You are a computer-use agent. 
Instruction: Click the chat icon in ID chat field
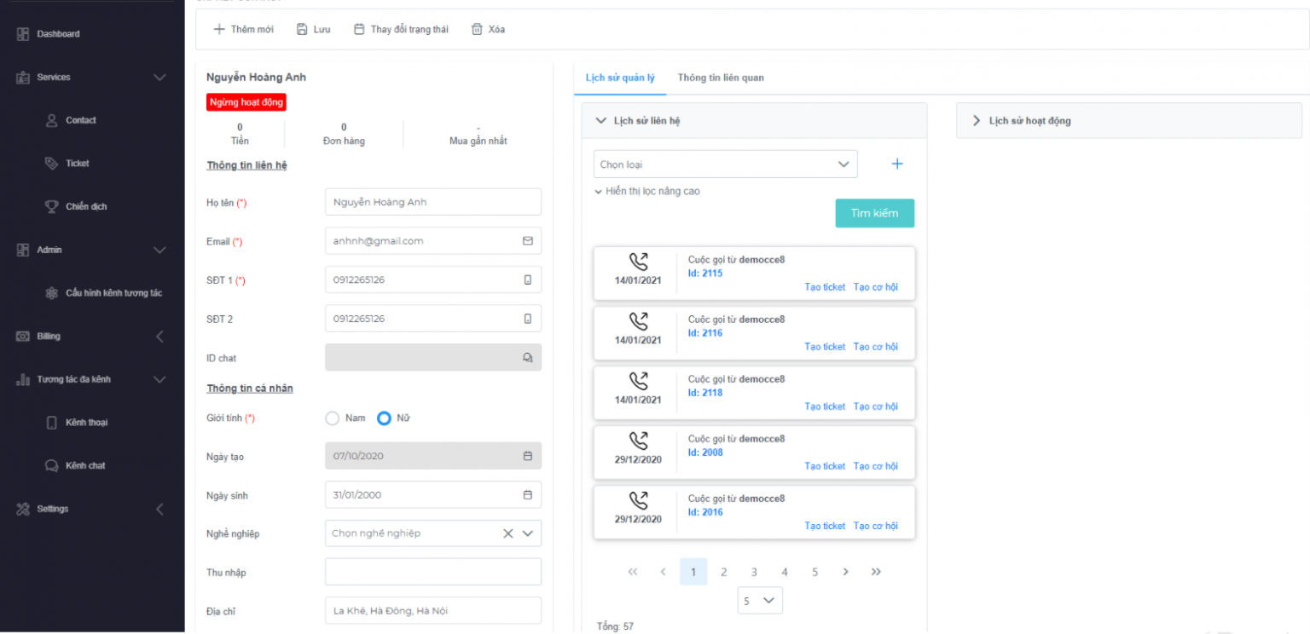(x=527, y=358)
